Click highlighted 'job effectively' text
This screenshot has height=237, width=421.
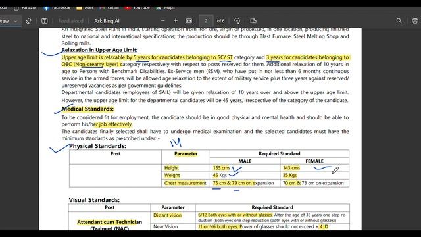point(116,124)
